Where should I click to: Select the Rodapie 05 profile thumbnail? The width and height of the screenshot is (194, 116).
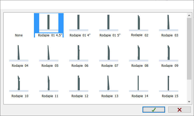pos(49,53)
